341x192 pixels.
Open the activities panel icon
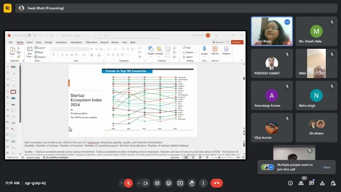tap(322, 183)
